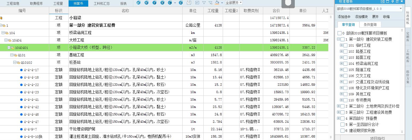Switch to the 条件查询 tab
The height and width of the screenshot is (140, 412).
click(370, 25)
